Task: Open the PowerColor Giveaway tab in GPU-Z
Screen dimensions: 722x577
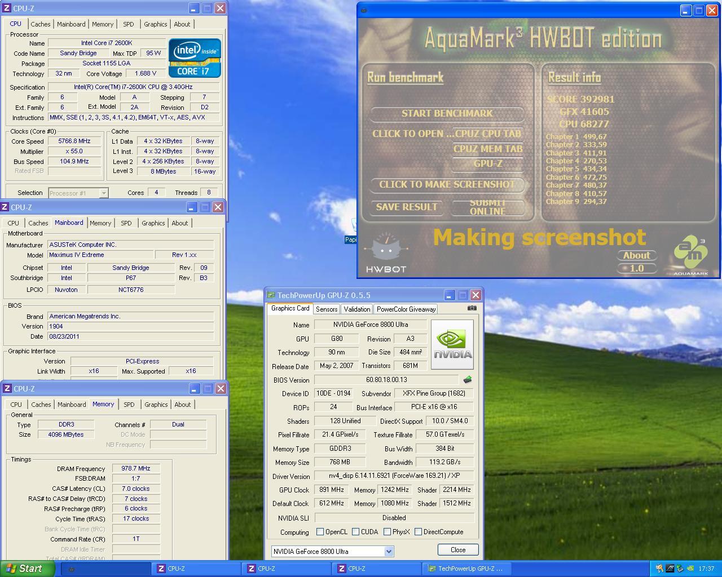Action: pyautogui.click(x=406, y=309)
